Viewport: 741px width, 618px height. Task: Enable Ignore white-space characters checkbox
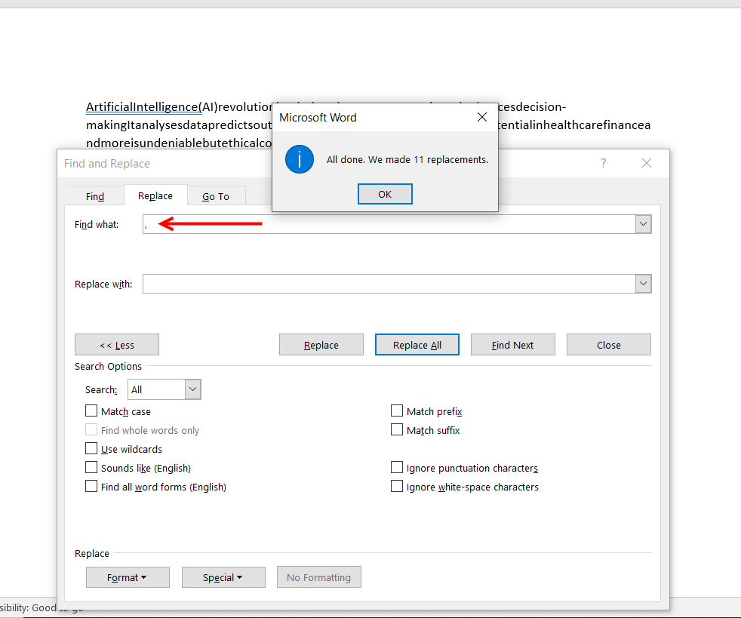(x=397, y=487)
